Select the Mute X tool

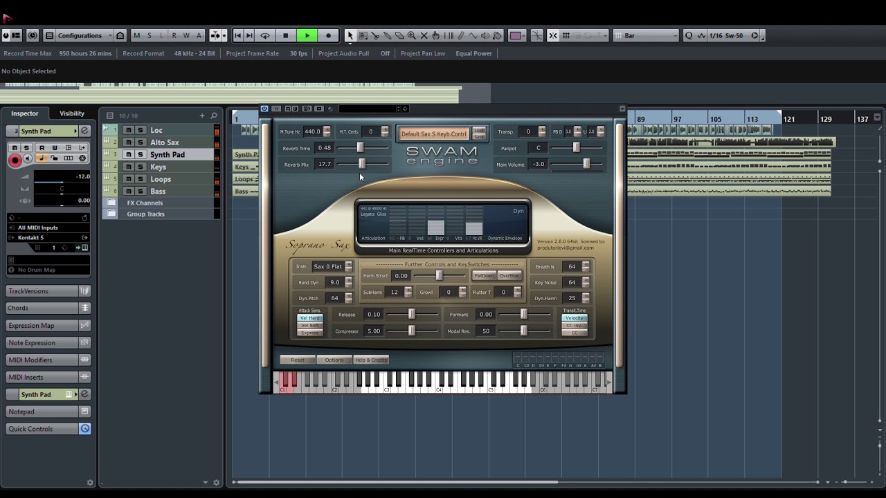click(x=424, y=36)
